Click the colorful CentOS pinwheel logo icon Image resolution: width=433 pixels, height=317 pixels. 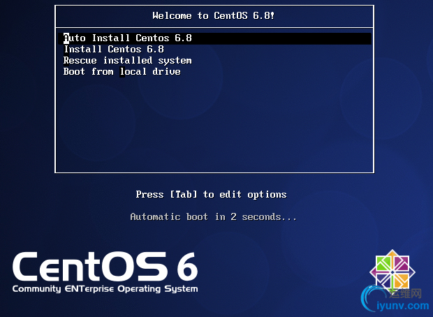pyautogui.click(x=392, y=272)
